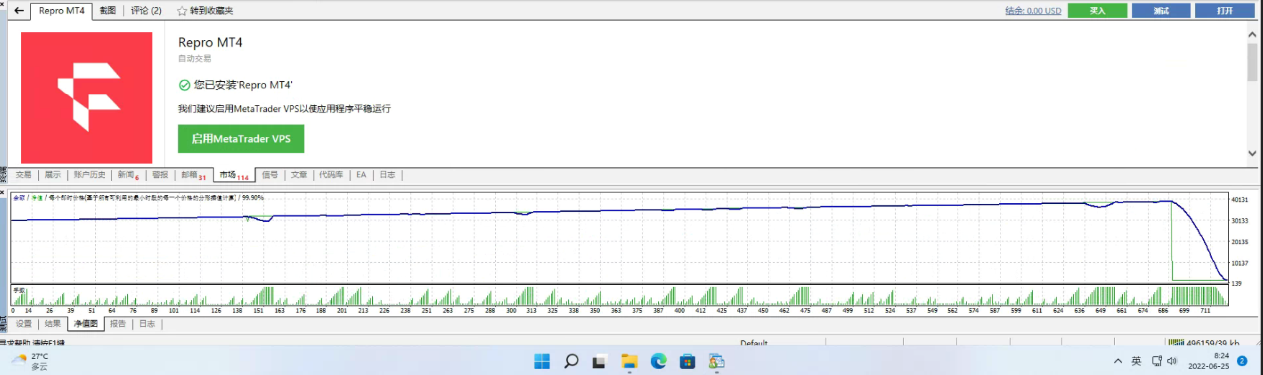Click the MetaTrader icon in the taskbar

[x=716, y=361]
